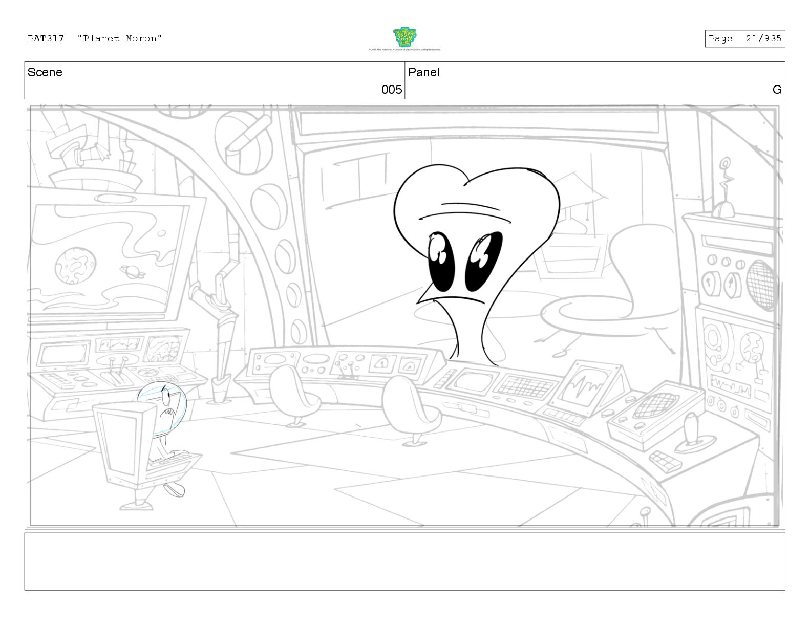The width and height of the screenshot is (810, 627).
Task: Click the empty dialogue notes box
Action: coord(404,561)
